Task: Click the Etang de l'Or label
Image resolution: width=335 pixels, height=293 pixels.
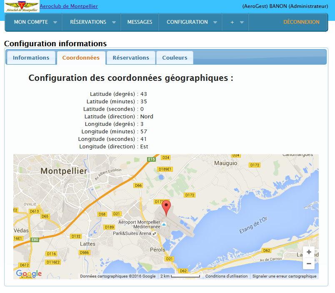Action: click(253, 225)
